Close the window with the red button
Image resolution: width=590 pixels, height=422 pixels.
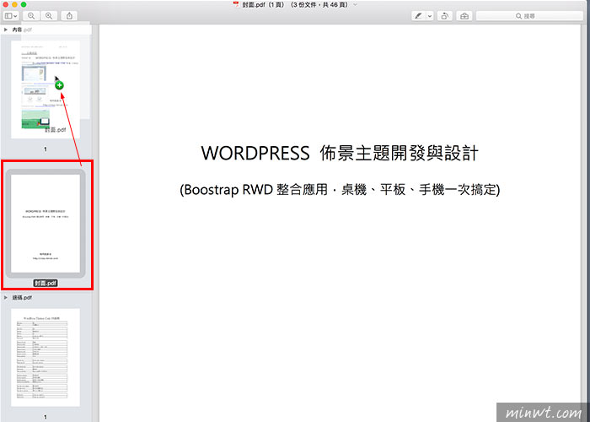6,4
